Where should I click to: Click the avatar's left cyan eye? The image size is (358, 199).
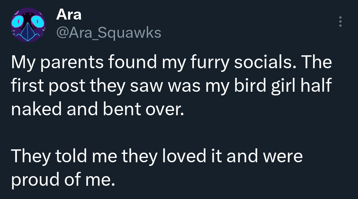point(17,23)
